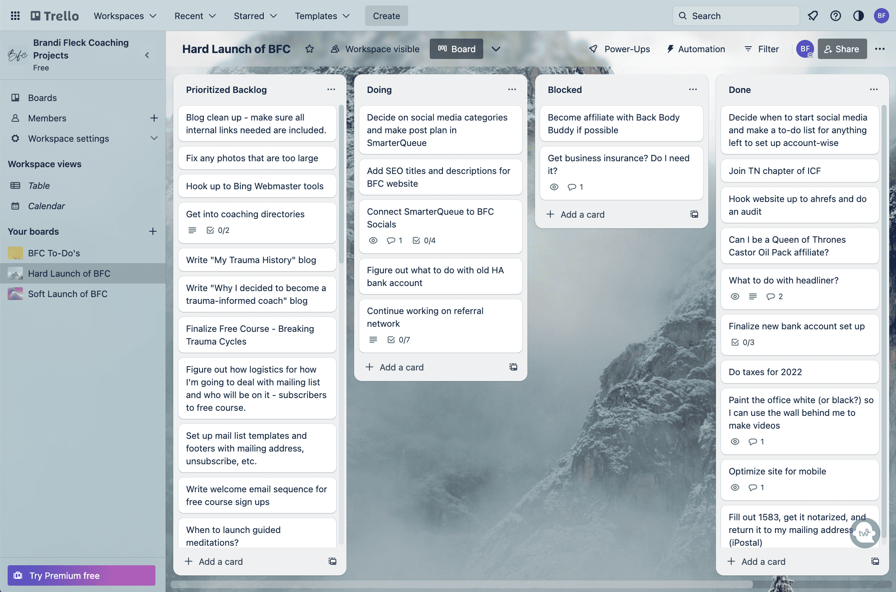Image resolution: width=896 pixels, height=592 pixels.
Task: Open the Trello app switcher grid icon
Action: 15,16
